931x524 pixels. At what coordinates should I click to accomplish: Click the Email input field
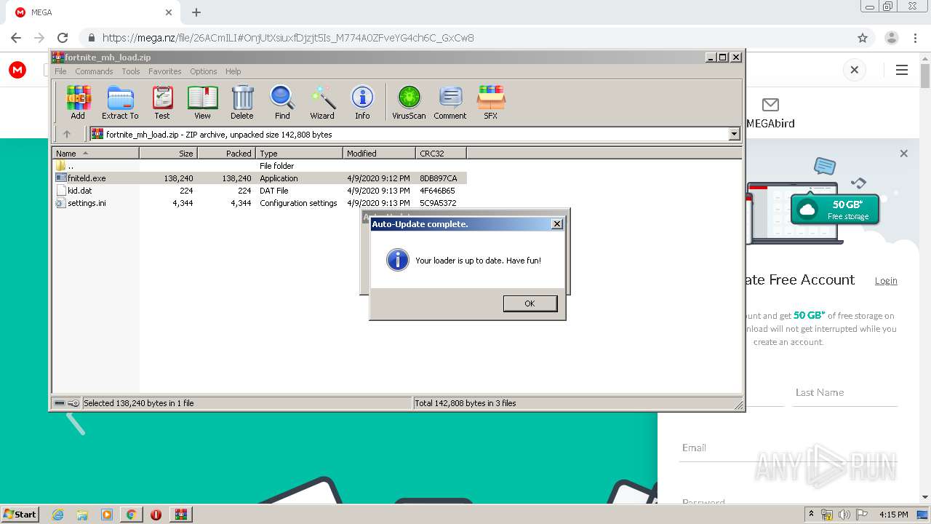tap(788, 448)
